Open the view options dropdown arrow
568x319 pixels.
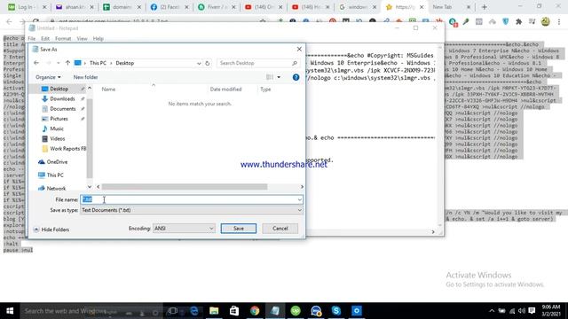tap(279, 77)
